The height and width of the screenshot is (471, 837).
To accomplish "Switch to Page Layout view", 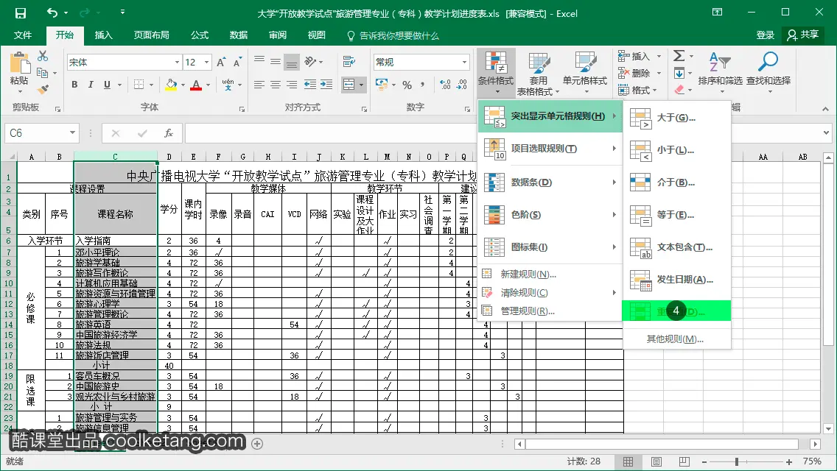I will [x=656, y=462].
